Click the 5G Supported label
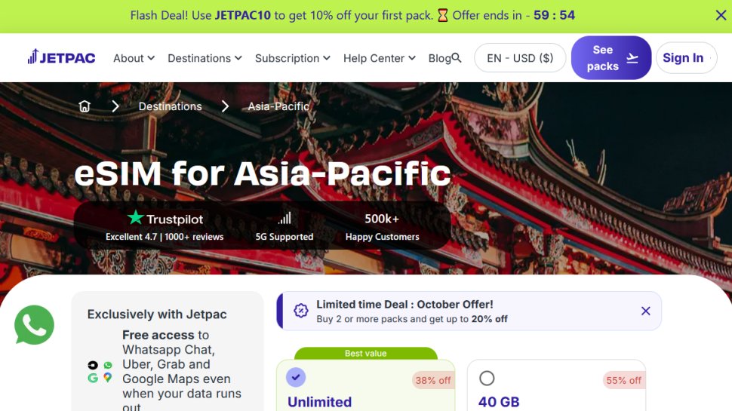 tap(284, 237)
